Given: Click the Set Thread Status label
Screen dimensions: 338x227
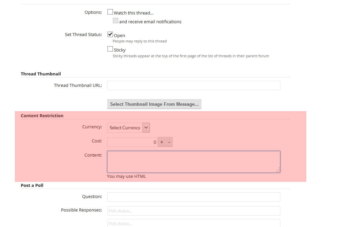Looking at the screenshot, I should (83, 34).
